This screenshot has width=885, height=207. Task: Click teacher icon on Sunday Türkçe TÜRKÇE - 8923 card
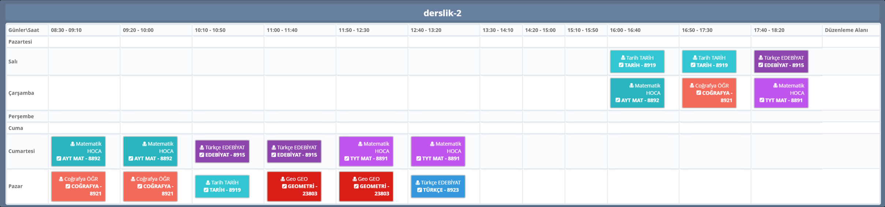(417, 182)
